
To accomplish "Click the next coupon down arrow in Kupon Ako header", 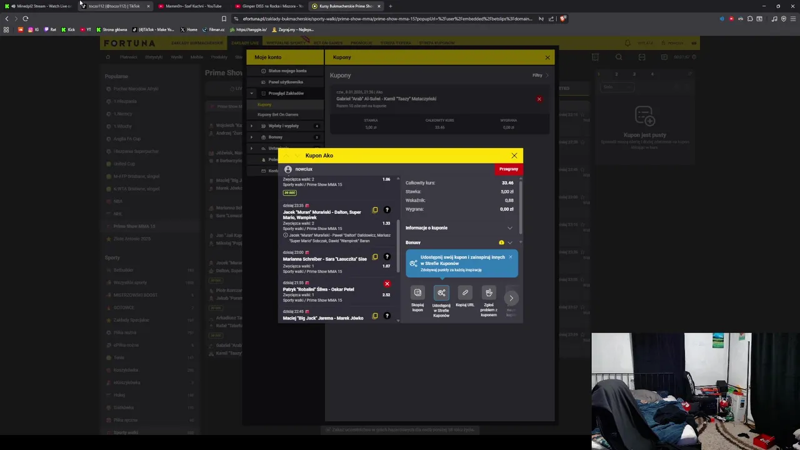I will [297, 156].
